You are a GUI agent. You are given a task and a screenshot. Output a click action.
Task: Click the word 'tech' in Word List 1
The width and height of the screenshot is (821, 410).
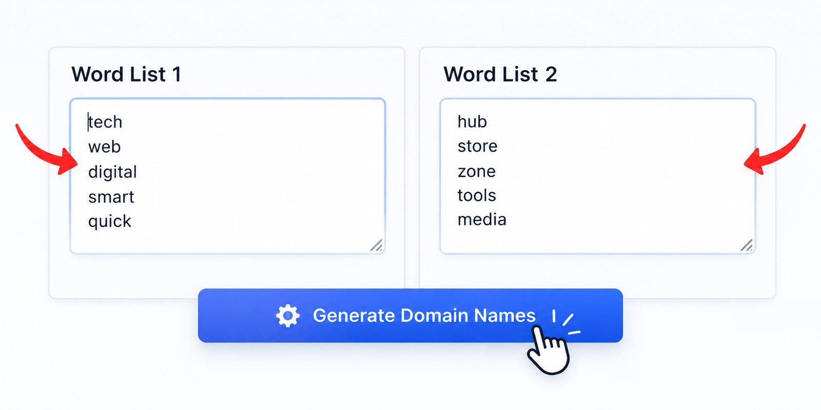tap(105, 122)
